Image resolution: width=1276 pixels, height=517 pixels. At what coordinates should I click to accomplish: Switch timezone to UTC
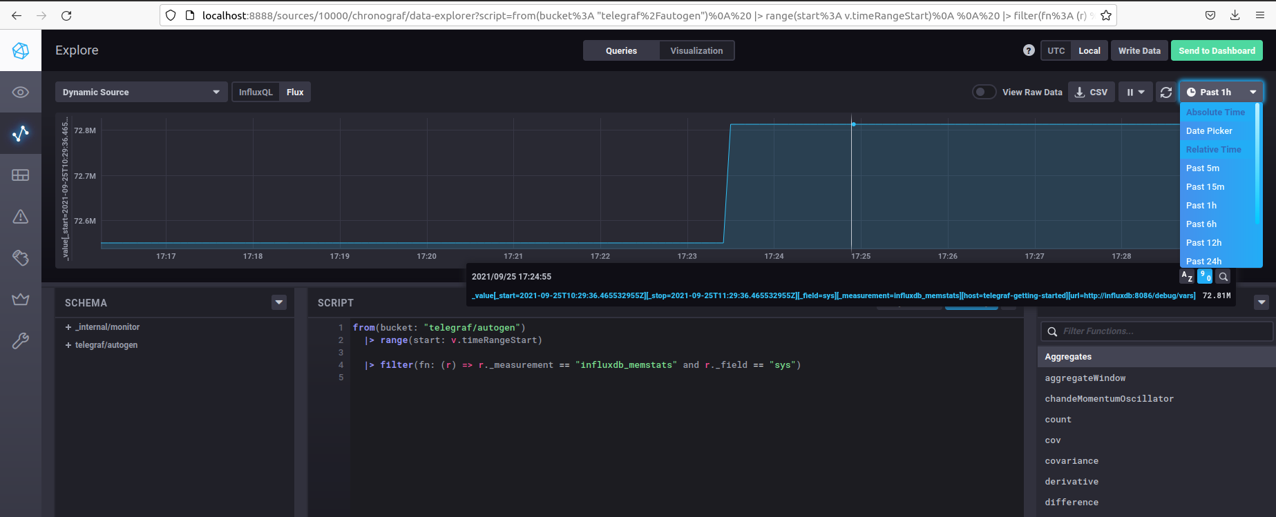point(1056,50)
